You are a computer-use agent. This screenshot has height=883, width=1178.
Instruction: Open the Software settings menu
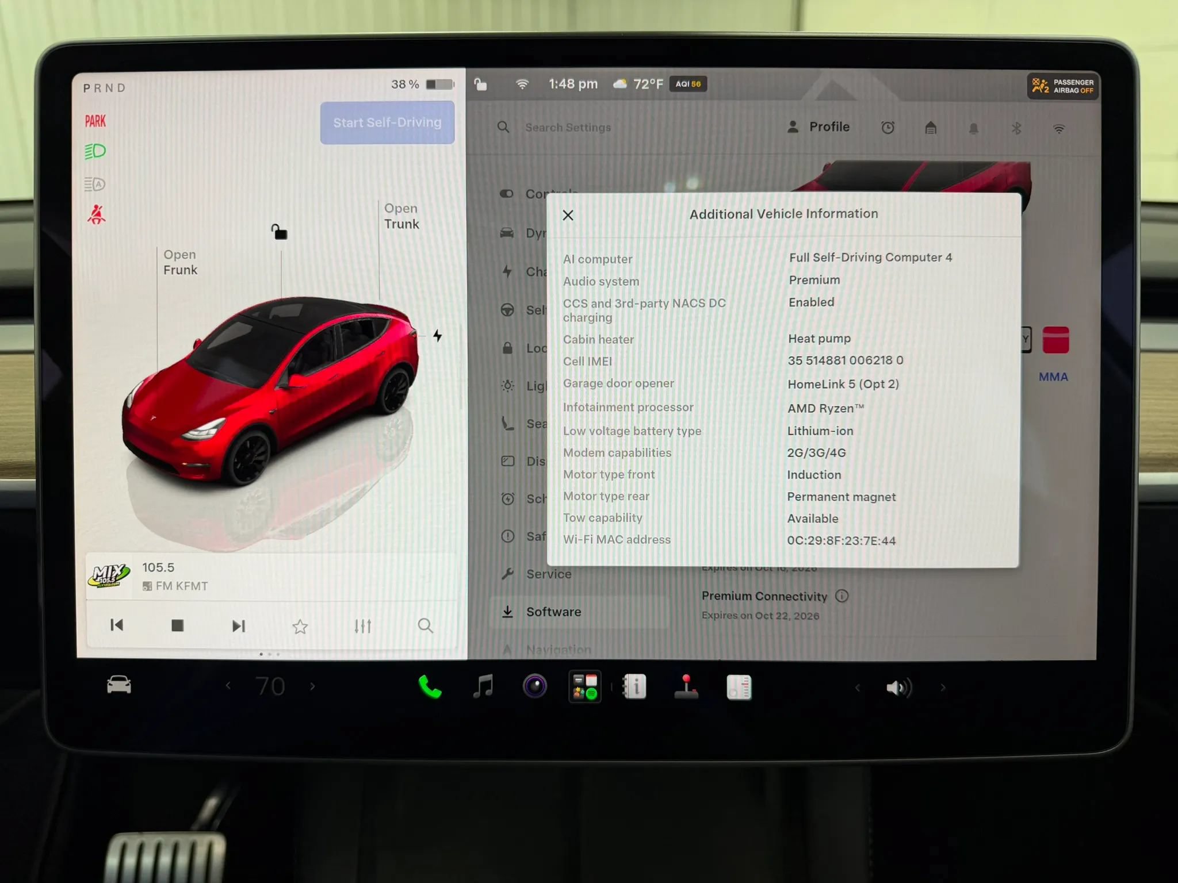click(579, 612)
